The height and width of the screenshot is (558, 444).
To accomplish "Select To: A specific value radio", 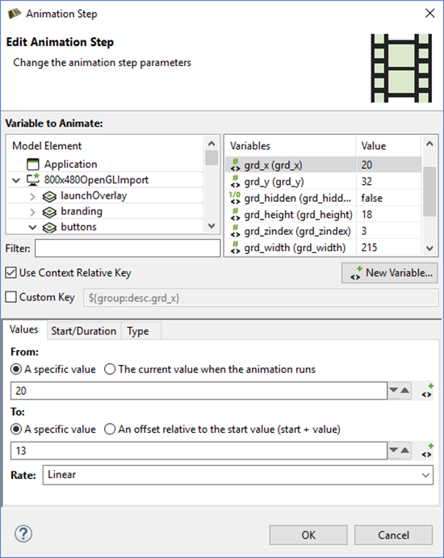I will click(16, 429).
